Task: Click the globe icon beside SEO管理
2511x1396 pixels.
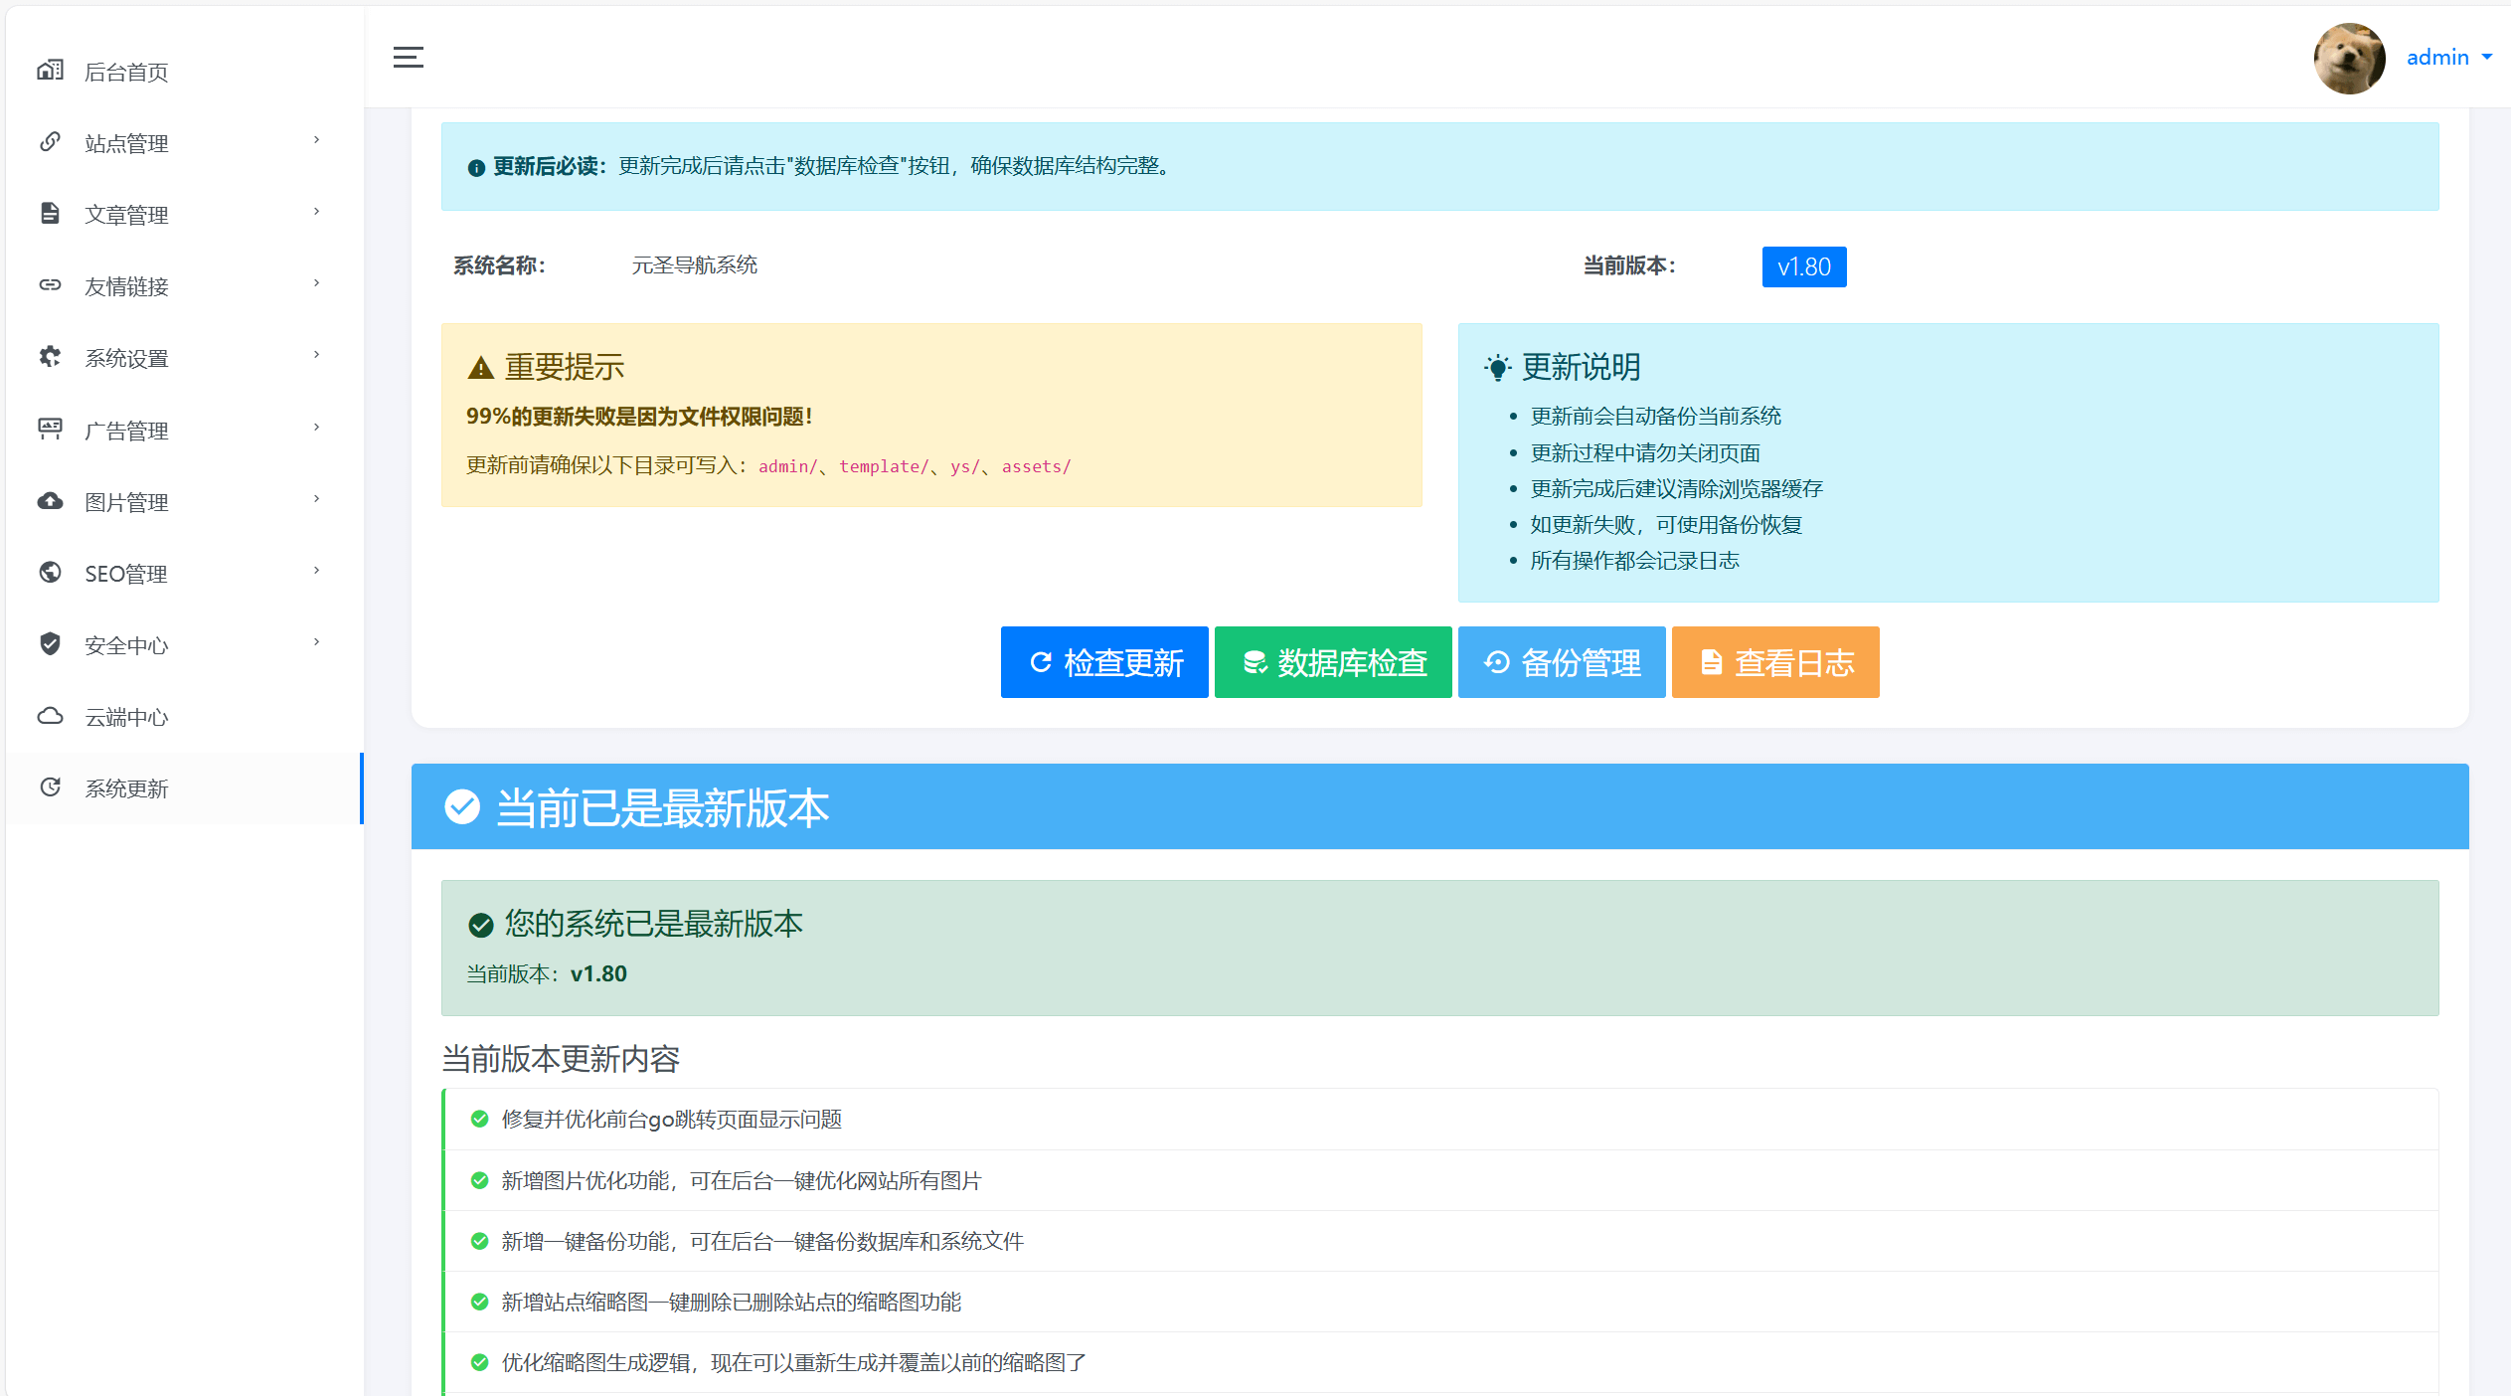Action: (x=51, y=573)
